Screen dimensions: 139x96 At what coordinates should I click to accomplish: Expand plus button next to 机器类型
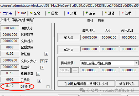coord(38,74)
